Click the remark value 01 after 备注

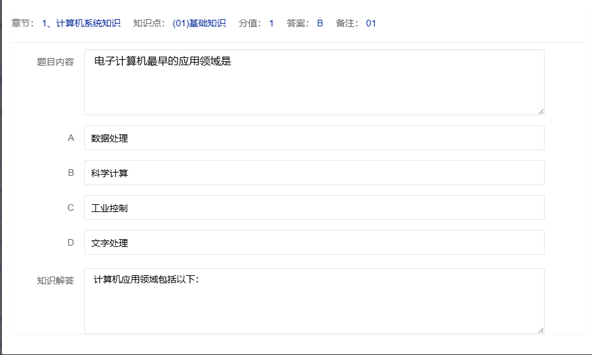point(371,23)
